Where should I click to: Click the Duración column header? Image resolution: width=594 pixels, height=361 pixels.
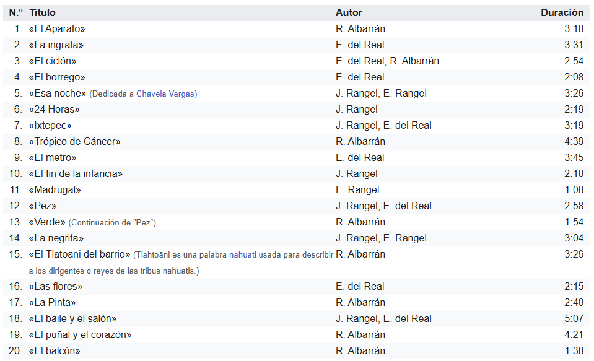pos(562,13)
